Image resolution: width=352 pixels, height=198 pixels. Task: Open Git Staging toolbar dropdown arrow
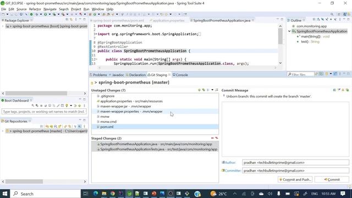tap(331, 74)
